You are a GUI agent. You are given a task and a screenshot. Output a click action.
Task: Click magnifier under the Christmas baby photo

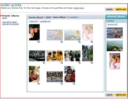pos(39,83)
